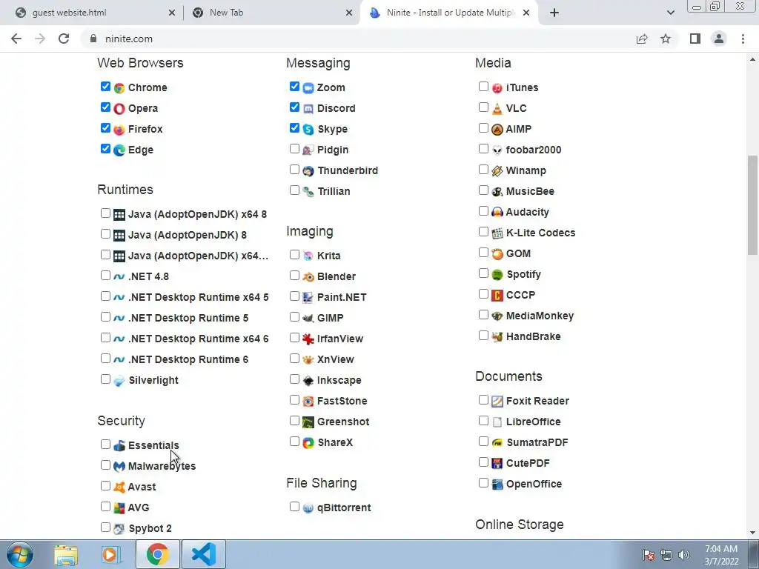Click the Malwarebytes icon
Screen dimensions: 759x569
click(119, 467)
